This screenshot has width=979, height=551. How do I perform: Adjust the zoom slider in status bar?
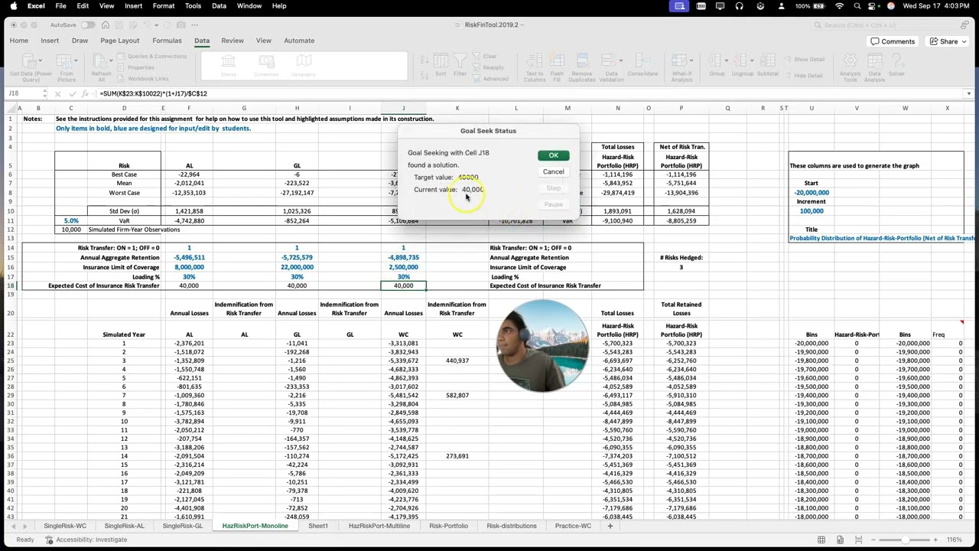[904, 540]
